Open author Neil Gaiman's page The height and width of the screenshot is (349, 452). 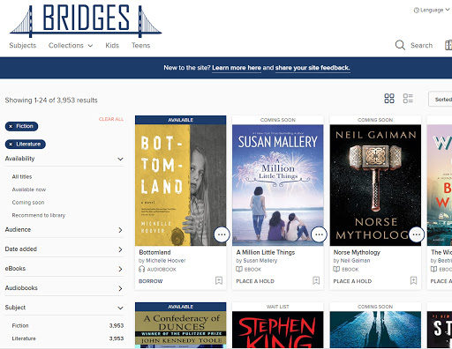click(x=355, y=261)
